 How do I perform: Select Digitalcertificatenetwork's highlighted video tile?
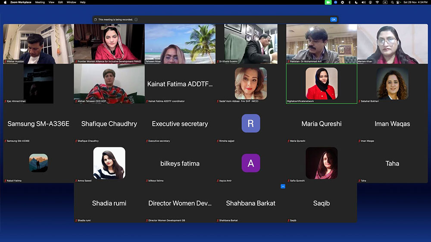coord(322,83)
